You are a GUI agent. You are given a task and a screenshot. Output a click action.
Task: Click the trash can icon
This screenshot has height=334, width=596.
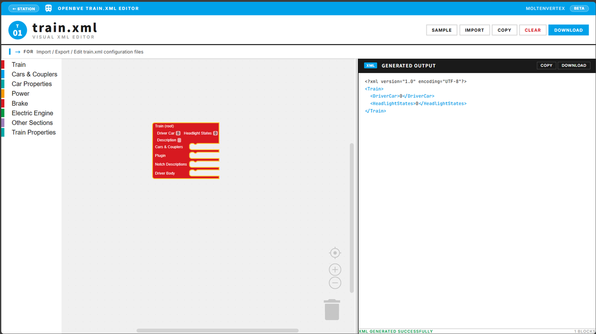332,310
